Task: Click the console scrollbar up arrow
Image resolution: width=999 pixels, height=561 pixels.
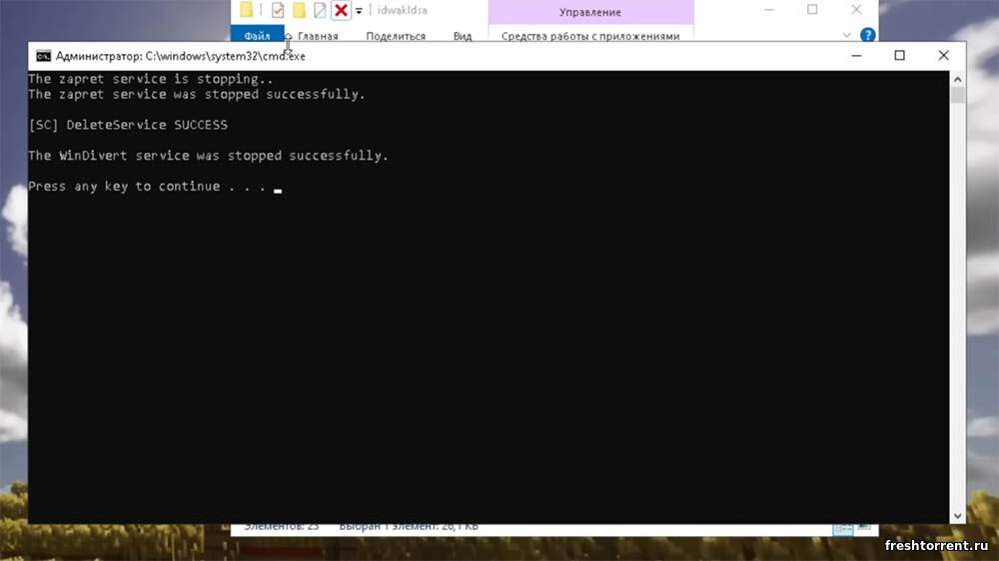Action: coord(958,79)
